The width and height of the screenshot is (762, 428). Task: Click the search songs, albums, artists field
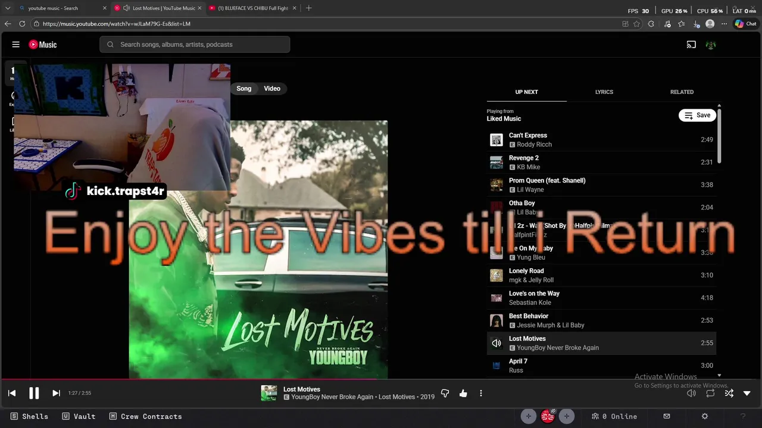(x=195, y=45)
